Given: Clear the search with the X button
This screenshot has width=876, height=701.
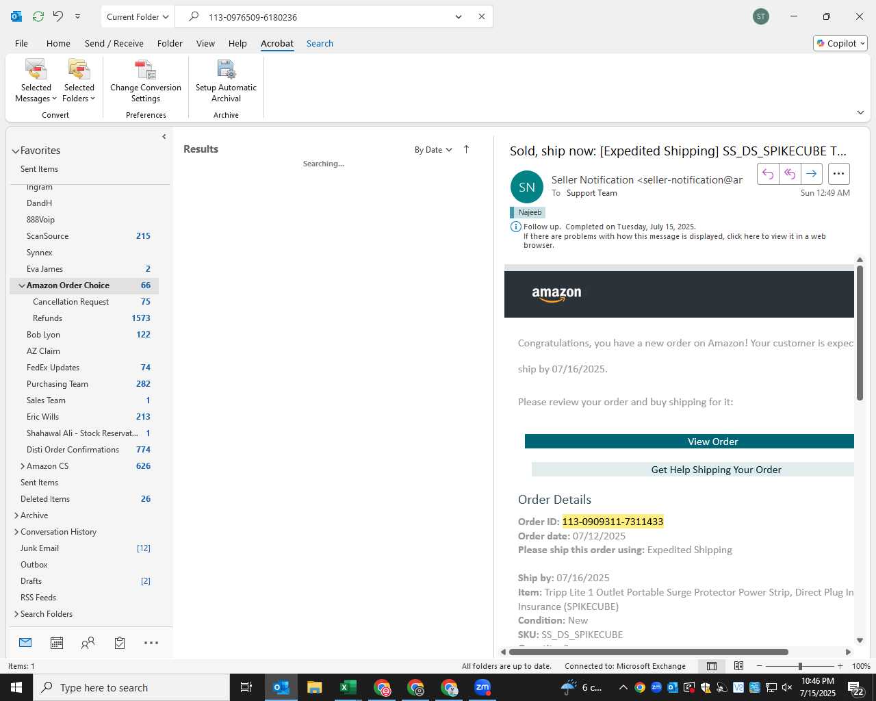Looking at the screenshot, I should [x=482, y=16].
